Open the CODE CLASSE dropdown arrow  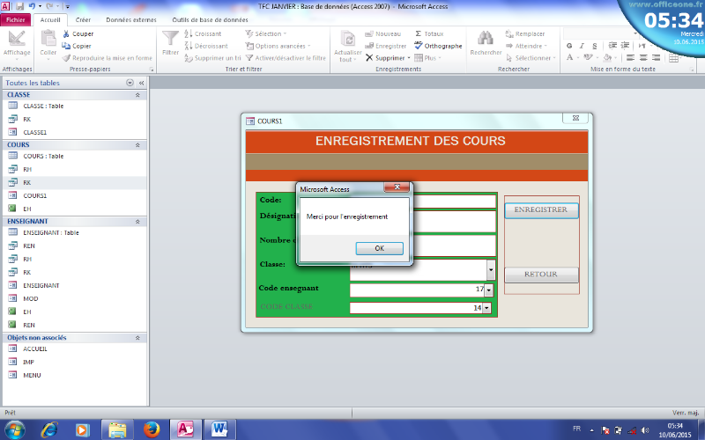489,308
